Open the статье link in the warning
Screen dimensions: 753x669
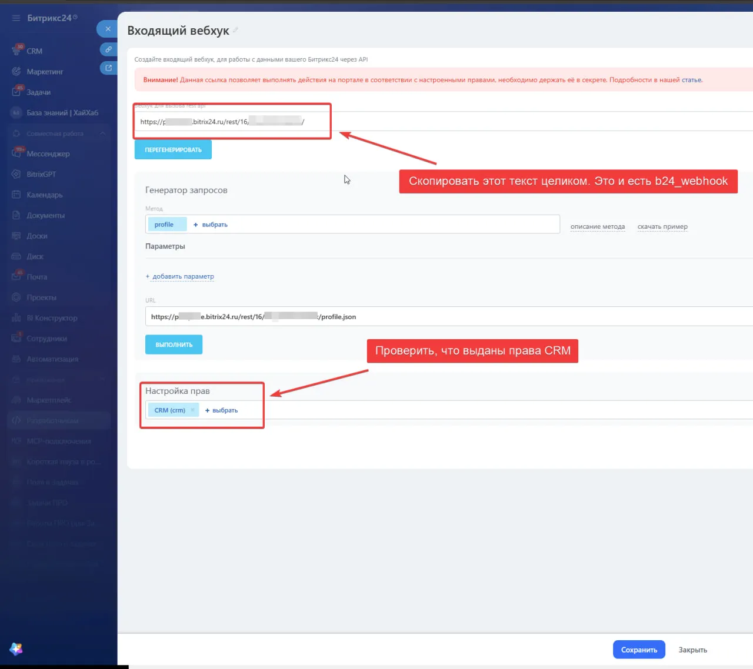point(692,80)
